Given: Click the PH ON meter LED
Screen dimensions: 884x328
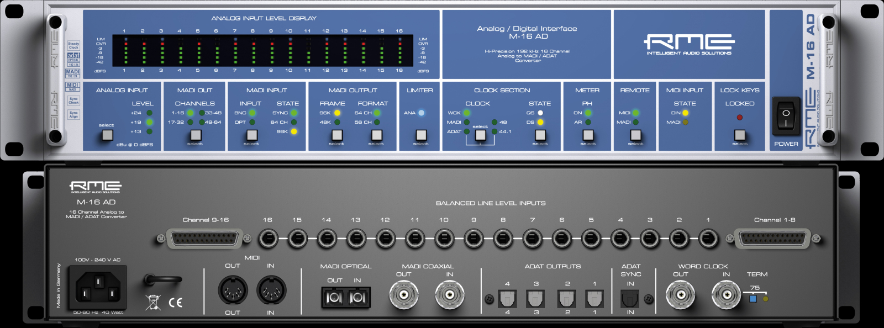Looking at the screenshot, I should [588, 113].
